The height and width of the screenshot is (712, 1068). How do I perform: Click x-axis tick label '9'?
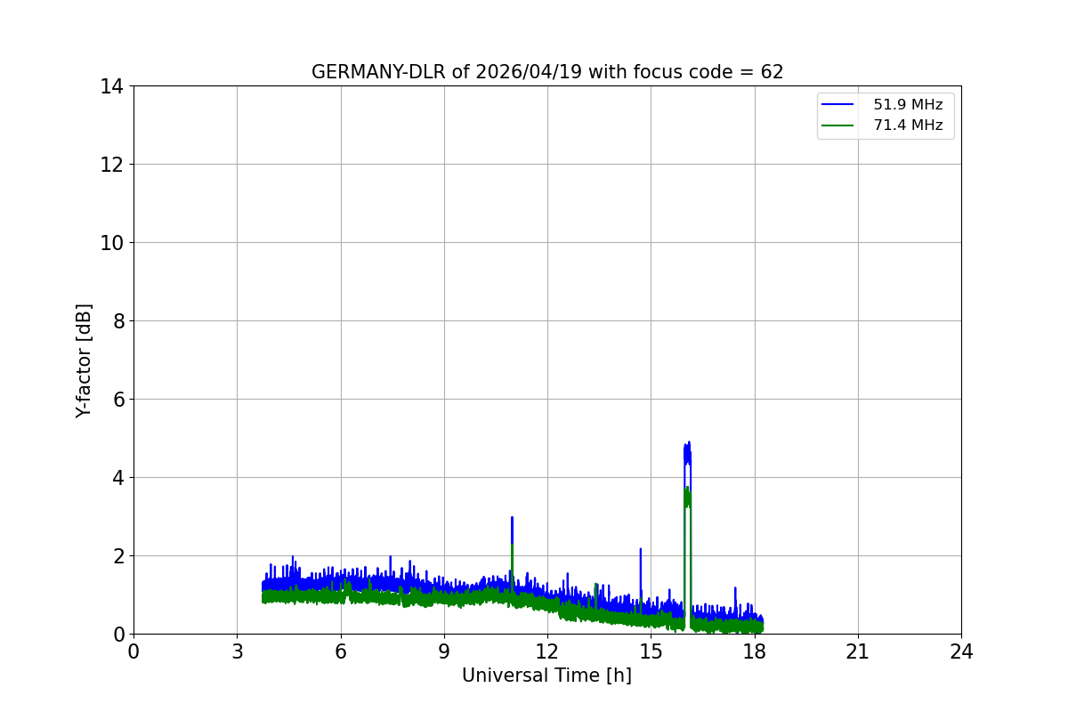(444, 651)
